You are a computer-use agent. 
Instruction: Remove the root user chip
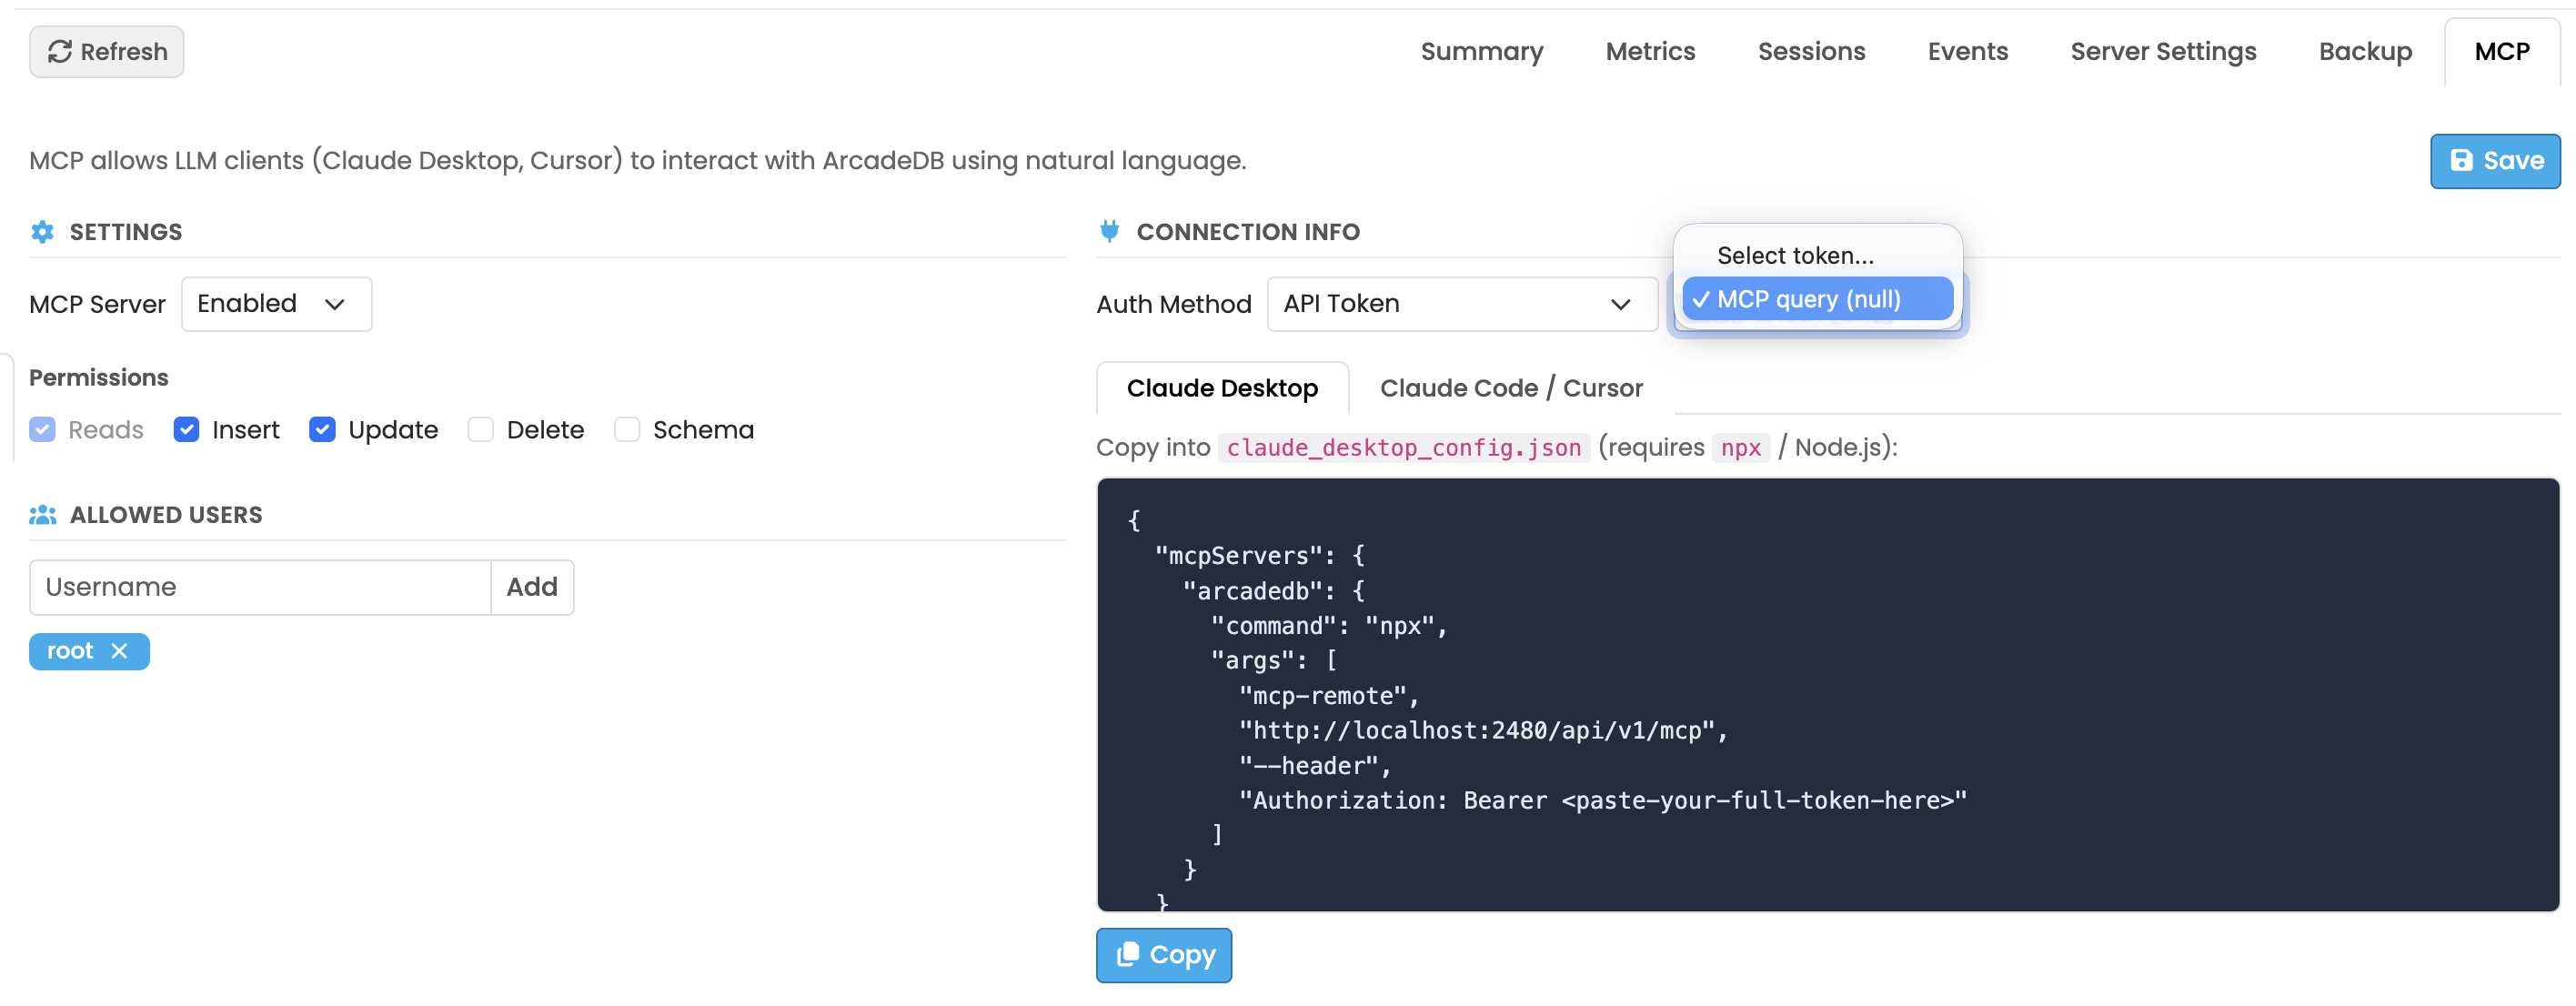point(120,651)
